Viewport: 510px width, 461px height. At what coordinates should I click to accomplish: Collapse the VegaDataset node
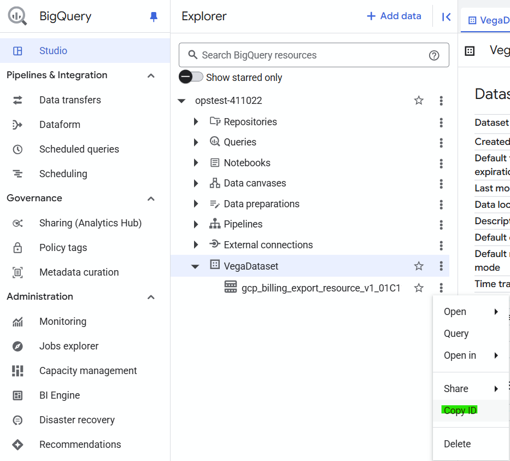(x=195, y=266)
